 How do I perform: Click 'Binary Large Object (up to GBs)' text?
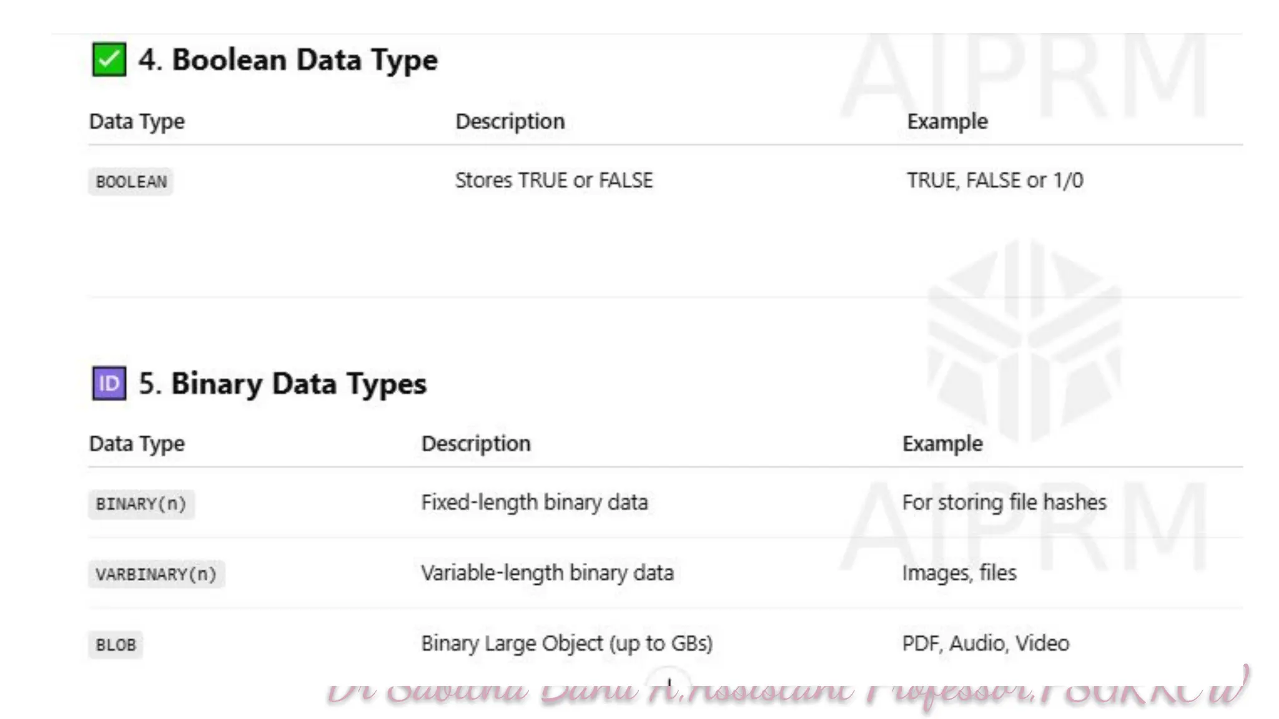tap(566, 643)
